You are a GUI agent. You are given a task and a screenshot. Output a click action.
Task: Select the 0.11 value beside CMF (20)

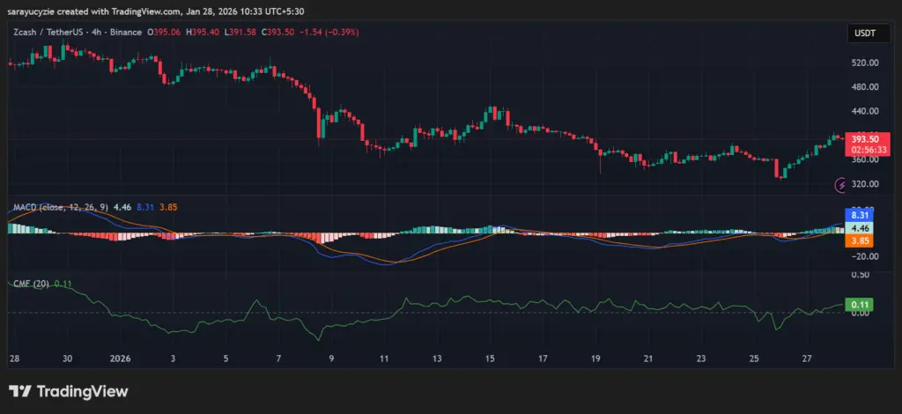click(63, 284)
